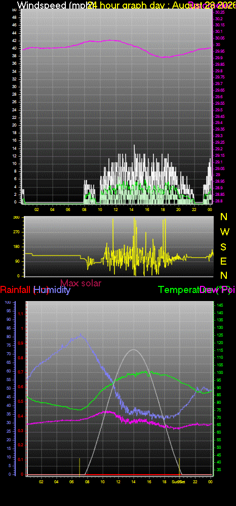Click the yellow S wind direction letter

(223, 247)
